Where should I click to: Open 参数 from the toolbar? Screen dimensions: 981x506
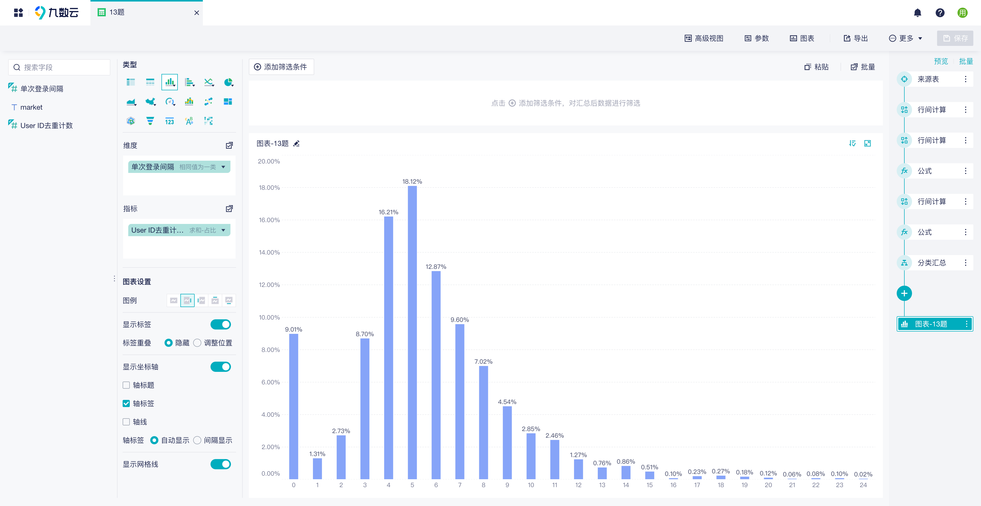coord(757,39)
